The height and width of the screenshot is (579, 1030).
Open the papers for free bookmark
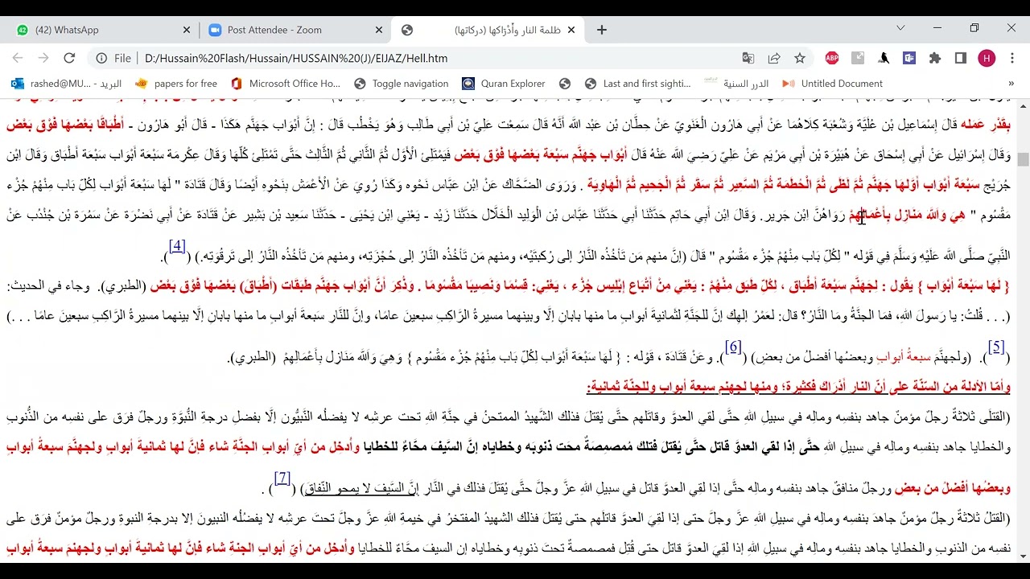pos(176,84)
